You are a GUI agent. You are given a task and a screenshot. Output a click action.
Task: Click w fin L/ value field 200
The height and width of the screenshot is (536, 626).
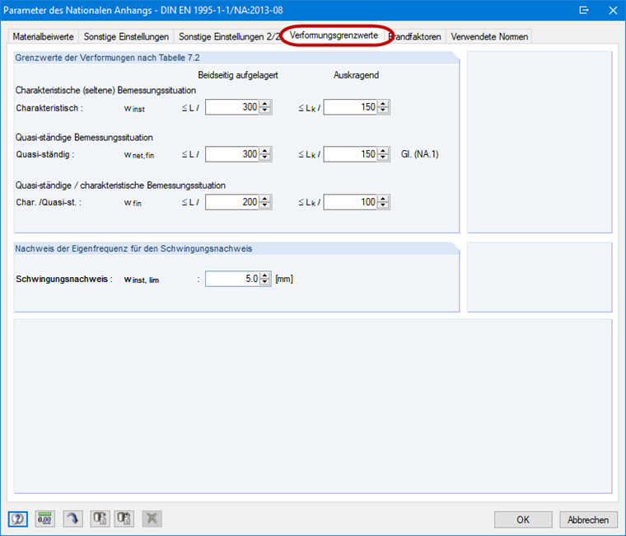pyautogui.click(x=232, y=202)
